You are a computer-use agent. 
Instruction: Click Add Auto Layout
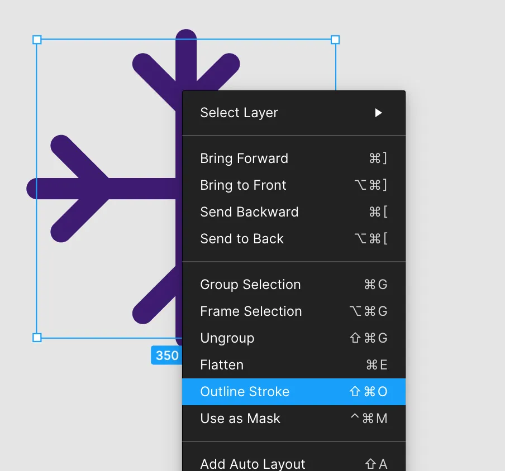click(252, 464)
